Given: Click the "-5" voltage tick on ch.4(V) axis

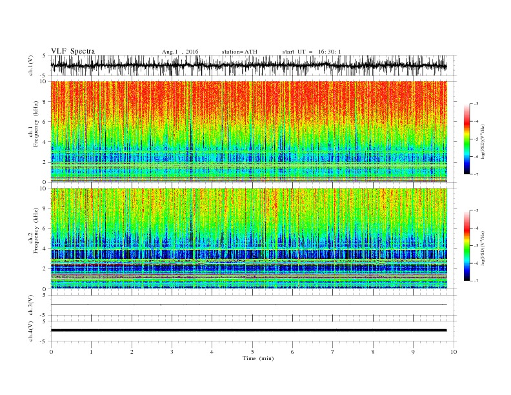Looking at the screenshot, I should [x=43, y=341].
